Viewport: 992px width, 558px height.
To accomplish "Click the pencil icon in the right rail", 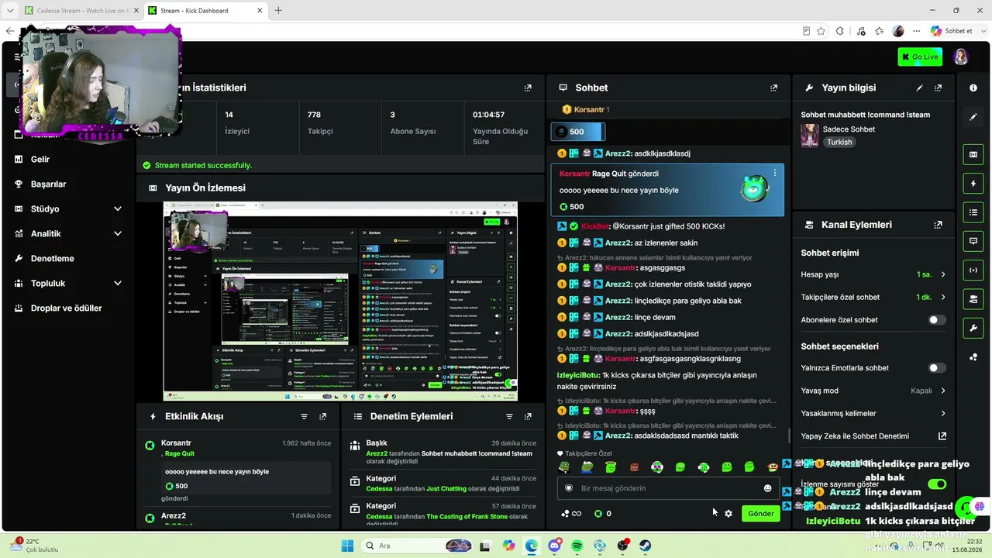I will [x=973, y=117].
